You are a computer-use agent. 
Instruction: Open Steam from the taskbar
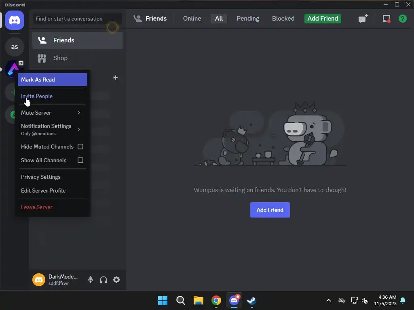pos(251,300)
